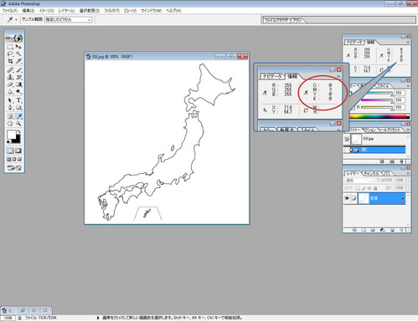Open layer opacity slider arrow
The height and width of the screenshot is (321, 418).
click(406, 181)
